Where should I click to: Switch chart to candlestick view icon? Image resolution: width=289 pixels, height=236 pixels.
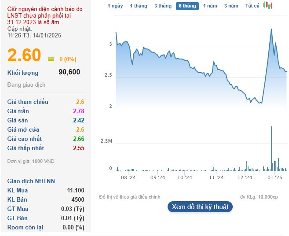268,5
